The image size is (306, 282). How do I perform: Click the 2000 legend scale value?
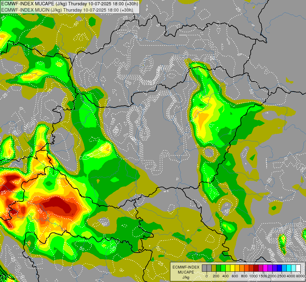(x=272, y=276)
